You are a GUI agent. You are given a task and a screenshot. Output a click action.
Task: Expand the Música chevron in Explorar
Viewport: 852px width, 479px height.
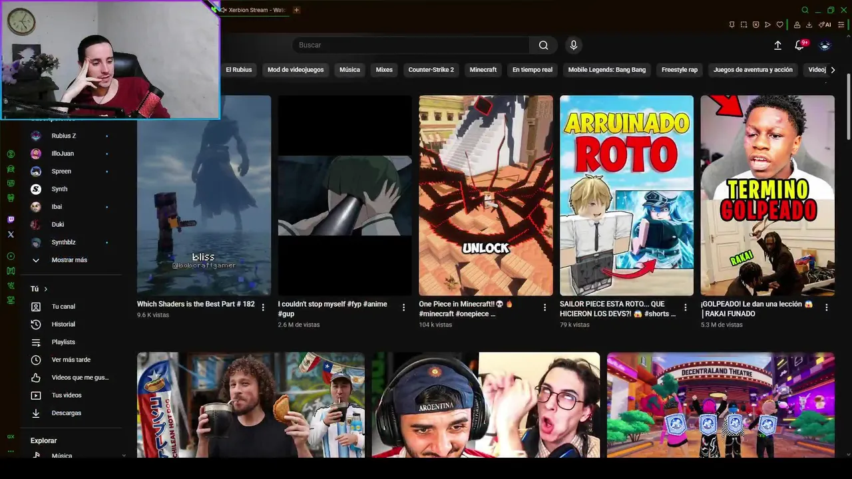click(x=124, y=456)
